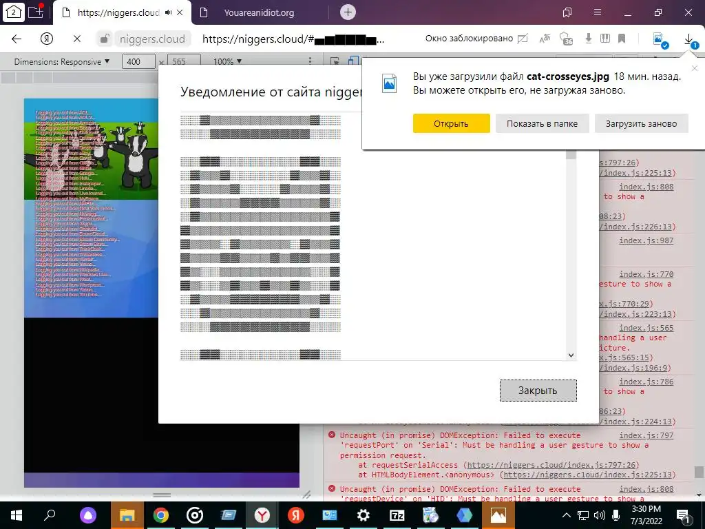Open Windows taskbar search
The height and width of the screenshot is (529, 705).
(x=50, y=515)
